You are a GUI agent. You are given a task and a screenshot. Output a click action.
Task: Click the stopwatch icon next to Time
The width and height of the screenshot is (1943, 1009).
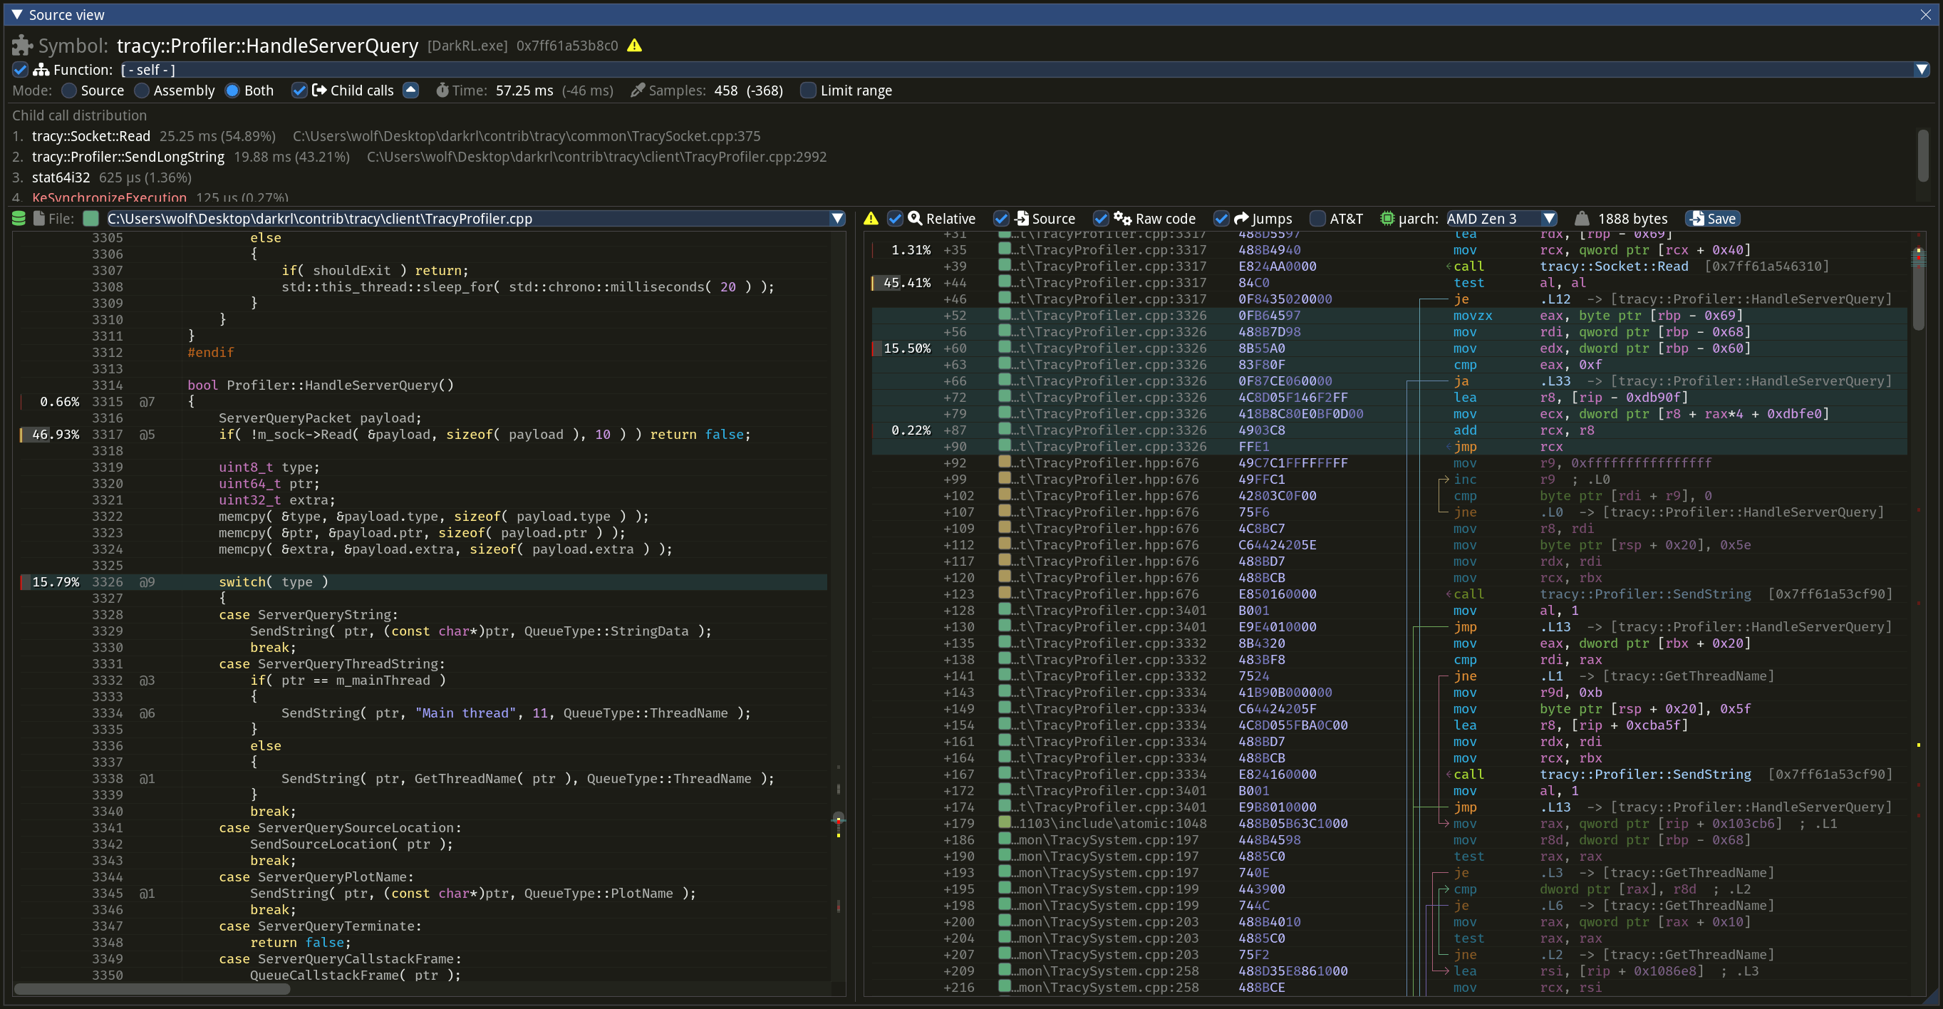click(442, 90)
